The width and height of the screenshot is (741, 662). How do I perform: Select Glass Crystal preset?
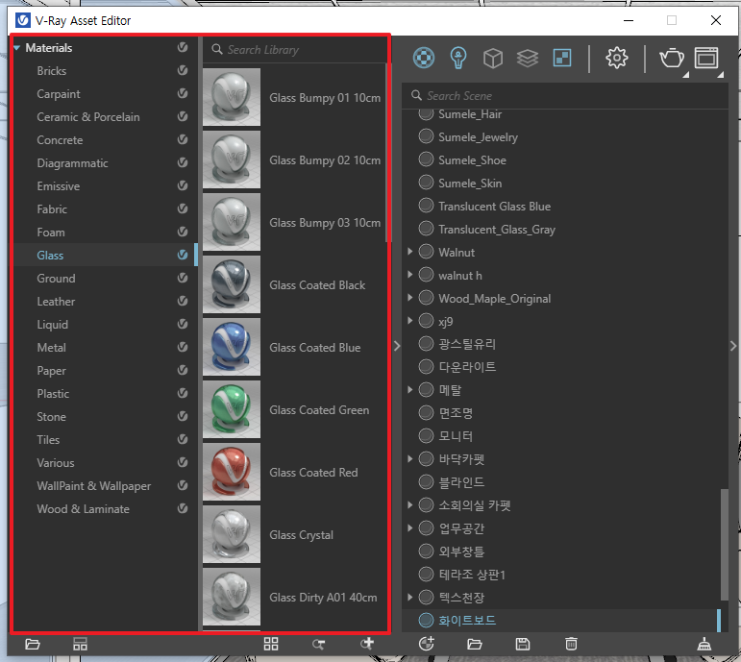(294, 534)
